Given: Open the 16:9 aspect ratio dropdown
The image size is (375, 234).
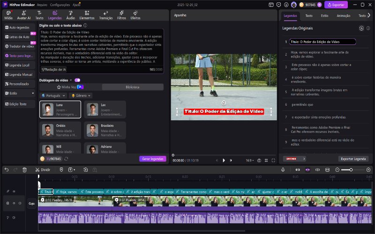Looking at the screenshot, I should point(250,160).
